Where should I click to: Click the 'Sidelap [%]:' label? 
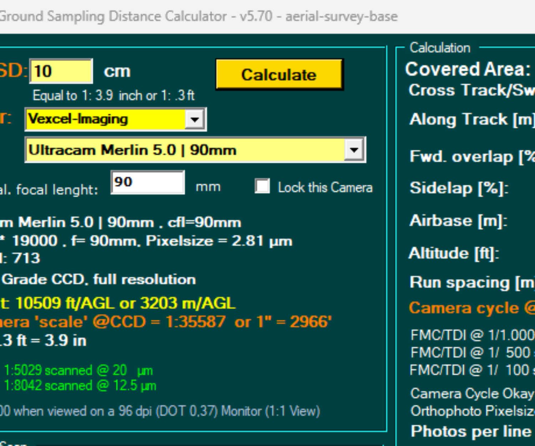point(459,188)
